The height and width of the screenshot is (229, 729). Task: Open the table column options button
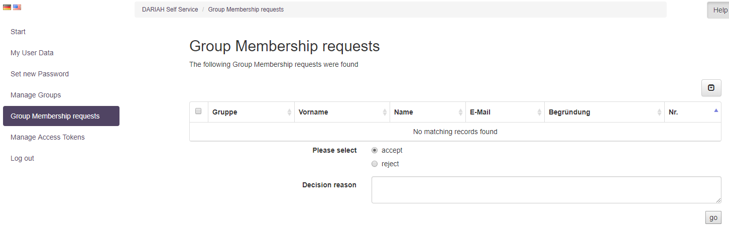(x=711, y=88)
